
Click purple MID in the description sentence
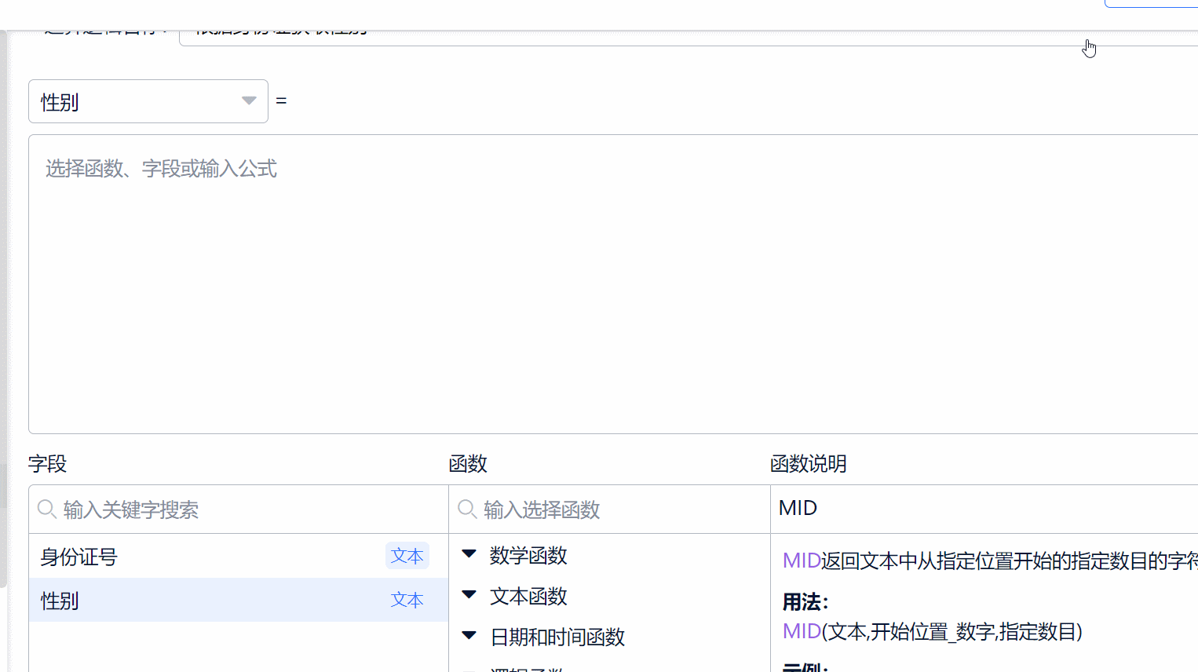pyautogui.click(x=801, y=561)
